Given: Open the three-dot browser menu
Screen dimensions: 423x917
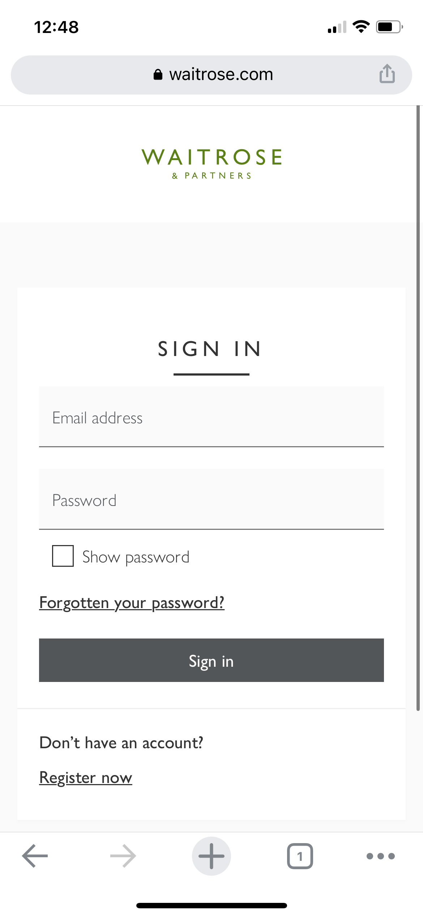Looking at the screenshot, I should (x=380, y=856).
